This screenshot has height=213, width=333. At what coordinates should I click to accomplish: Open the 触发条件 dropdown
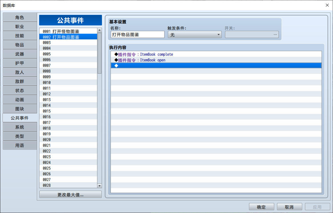[x=195, y=35]
